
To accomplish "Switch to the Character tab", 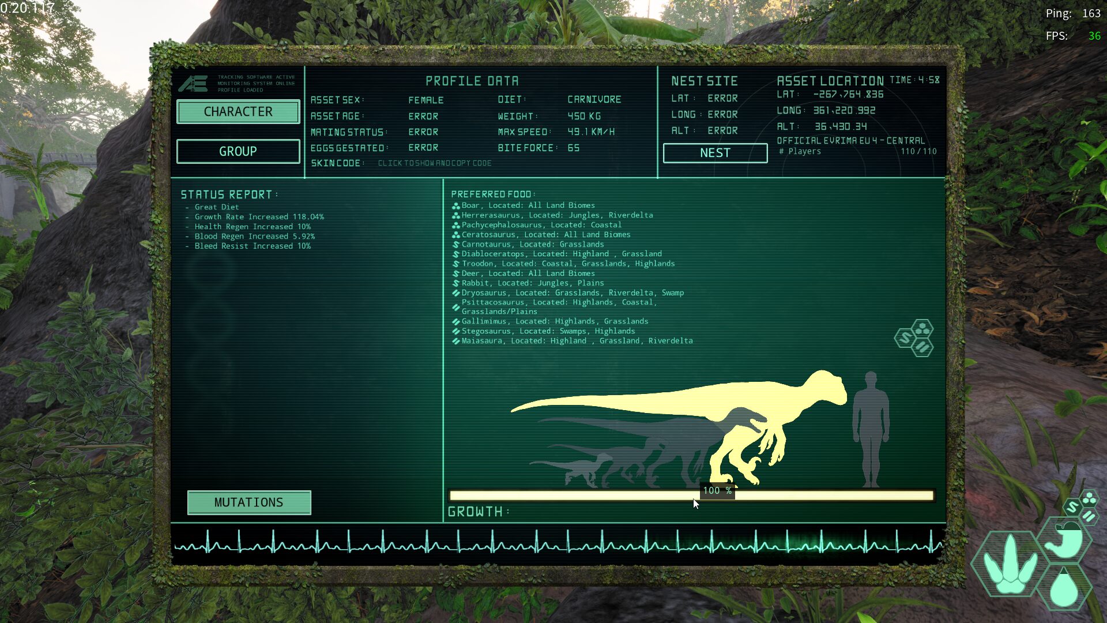I will coord(238,112).
